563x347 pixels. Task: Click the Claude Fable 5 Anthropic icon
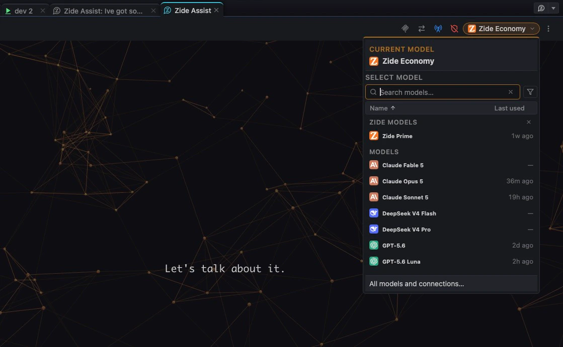(374, 165)
